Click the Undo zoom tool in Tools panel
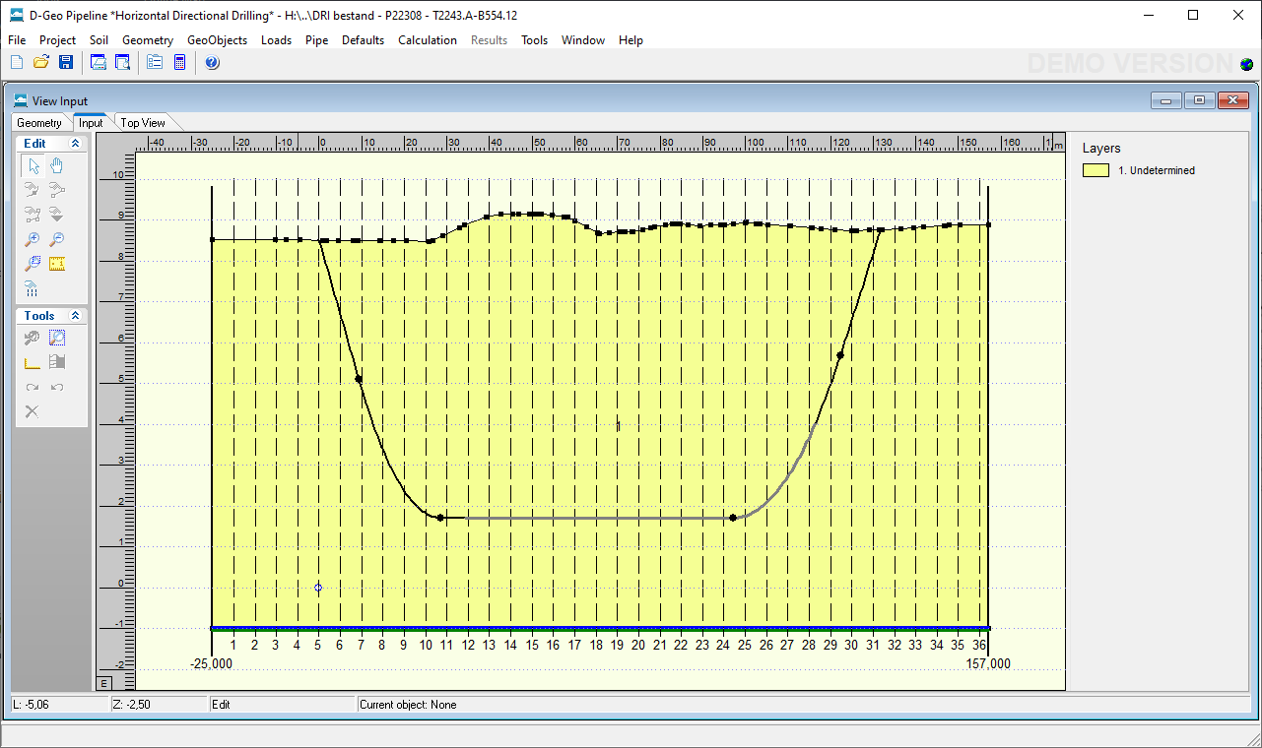The height and width of the screenshot is (748, 1262). point(33,338)
